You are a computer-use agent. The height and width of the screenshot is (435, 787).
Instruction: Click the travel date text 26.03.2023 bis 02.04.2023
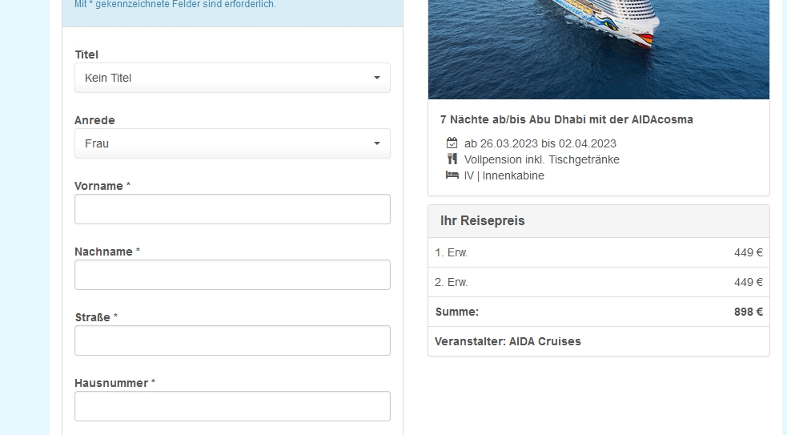click(540, 143)
